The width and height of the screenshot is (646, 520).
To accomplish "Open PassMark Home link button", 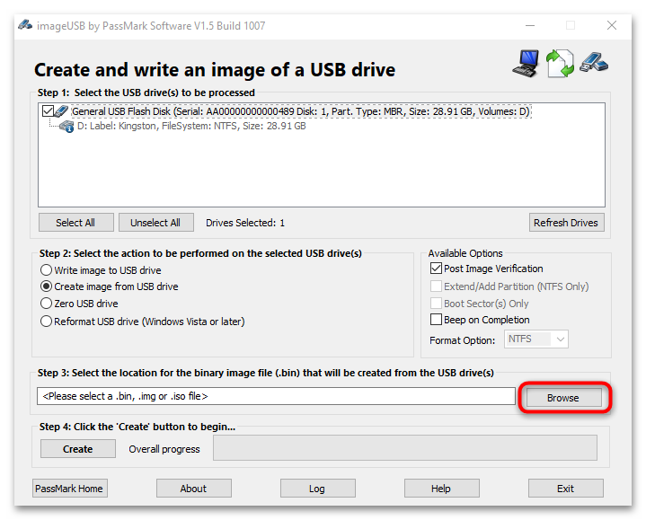I will (69, 489).
